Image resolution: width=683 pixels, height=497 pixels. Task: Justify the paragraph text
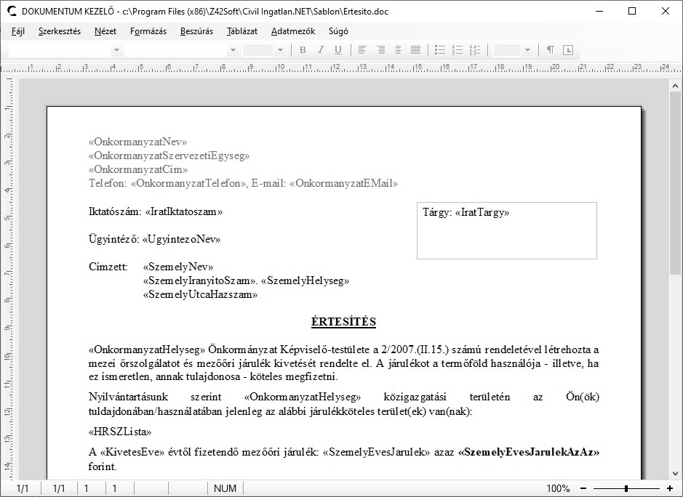pos(416,50)
